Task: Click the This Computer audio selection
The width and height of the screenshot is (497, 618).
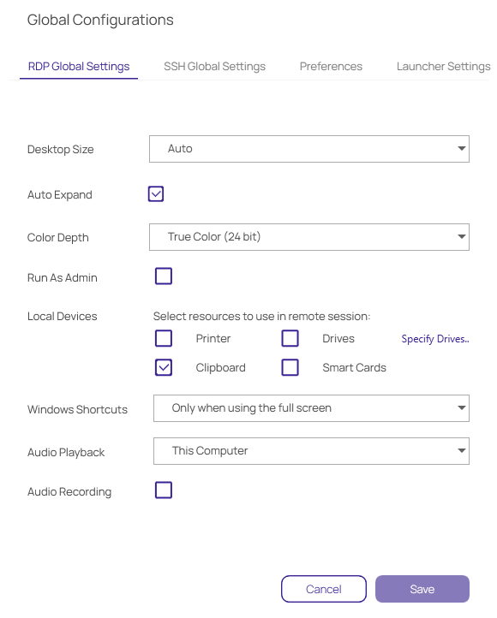Action: (311, 450)
